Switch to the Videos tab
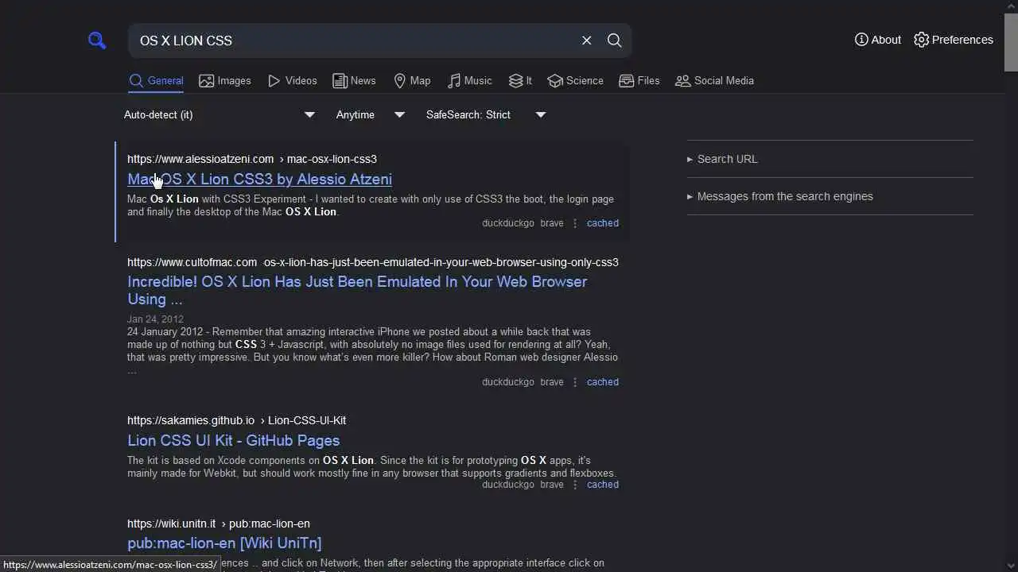1018x572 pixels. point(293,80)
